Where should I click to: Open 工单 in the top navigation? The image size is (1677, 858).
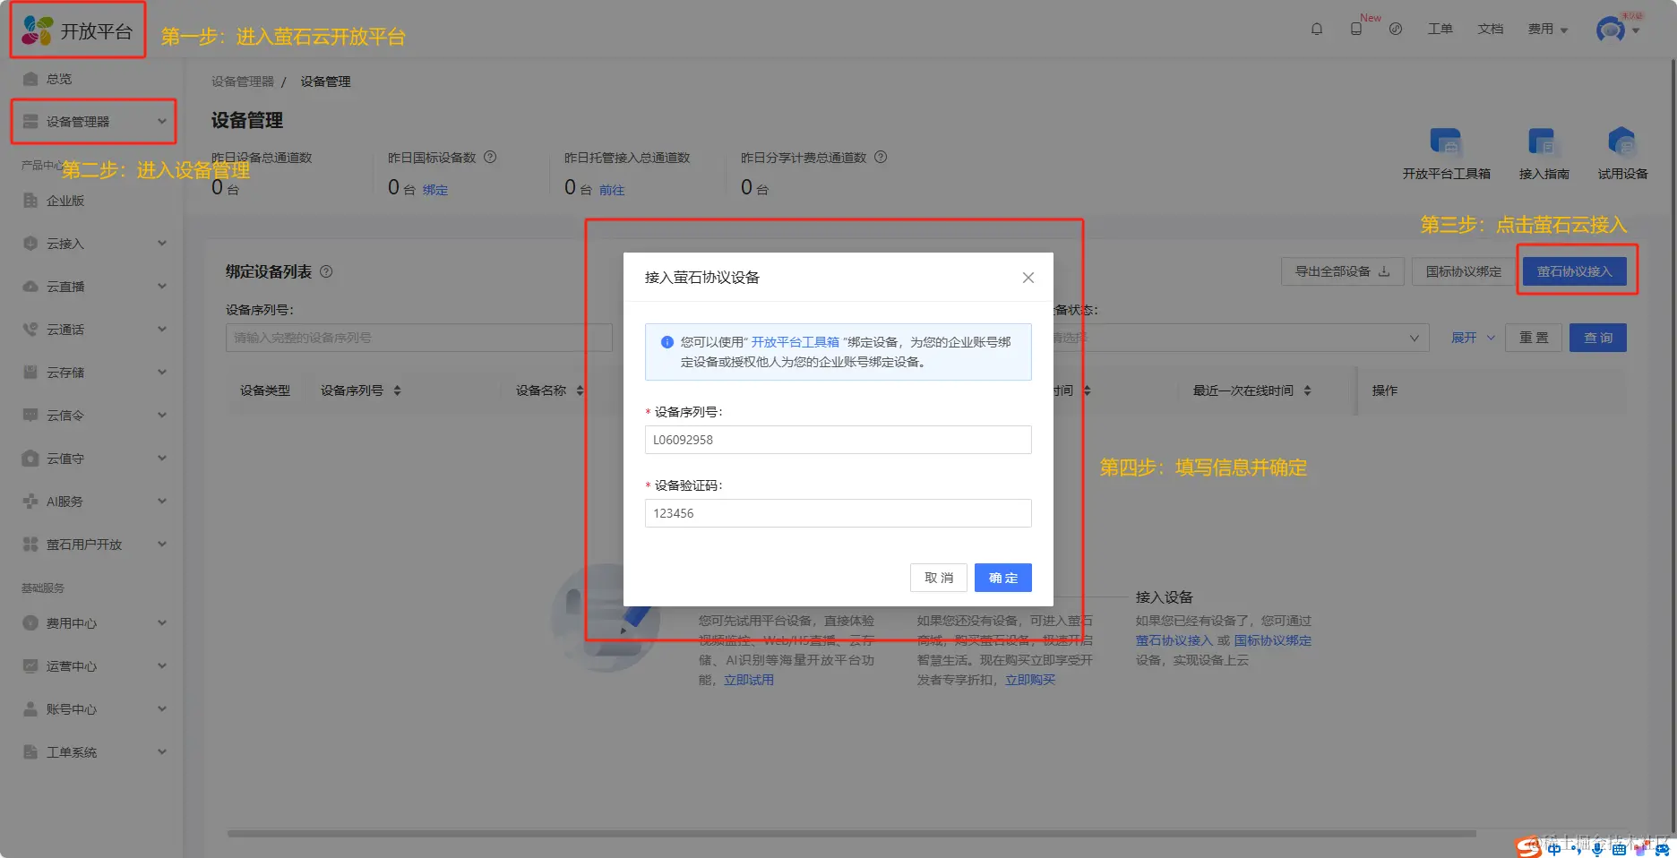(1440, 29)
